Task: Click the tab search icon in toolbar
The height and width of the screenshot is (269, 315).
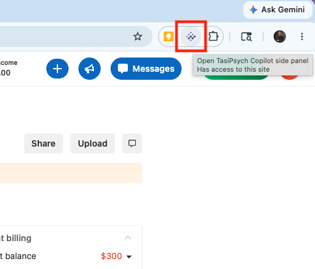Action: point(246,36)
